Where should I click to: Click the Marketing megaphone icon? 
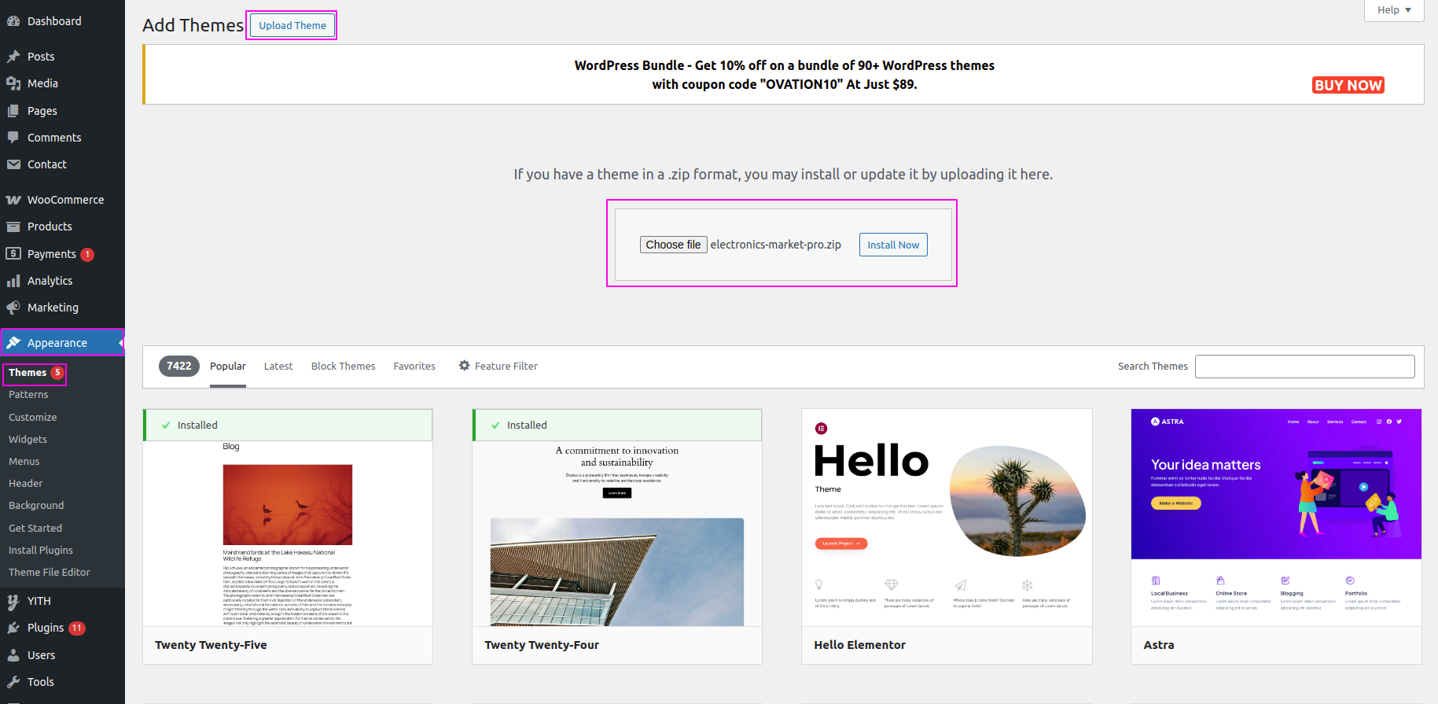13,308
